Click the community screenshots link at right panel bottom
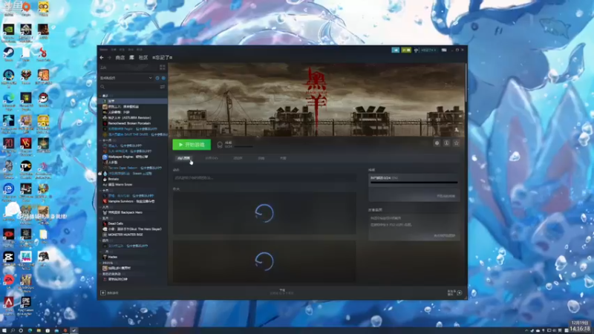Image resolution: width=594 pixels, height=334 pixels. (x=444, y=235)
